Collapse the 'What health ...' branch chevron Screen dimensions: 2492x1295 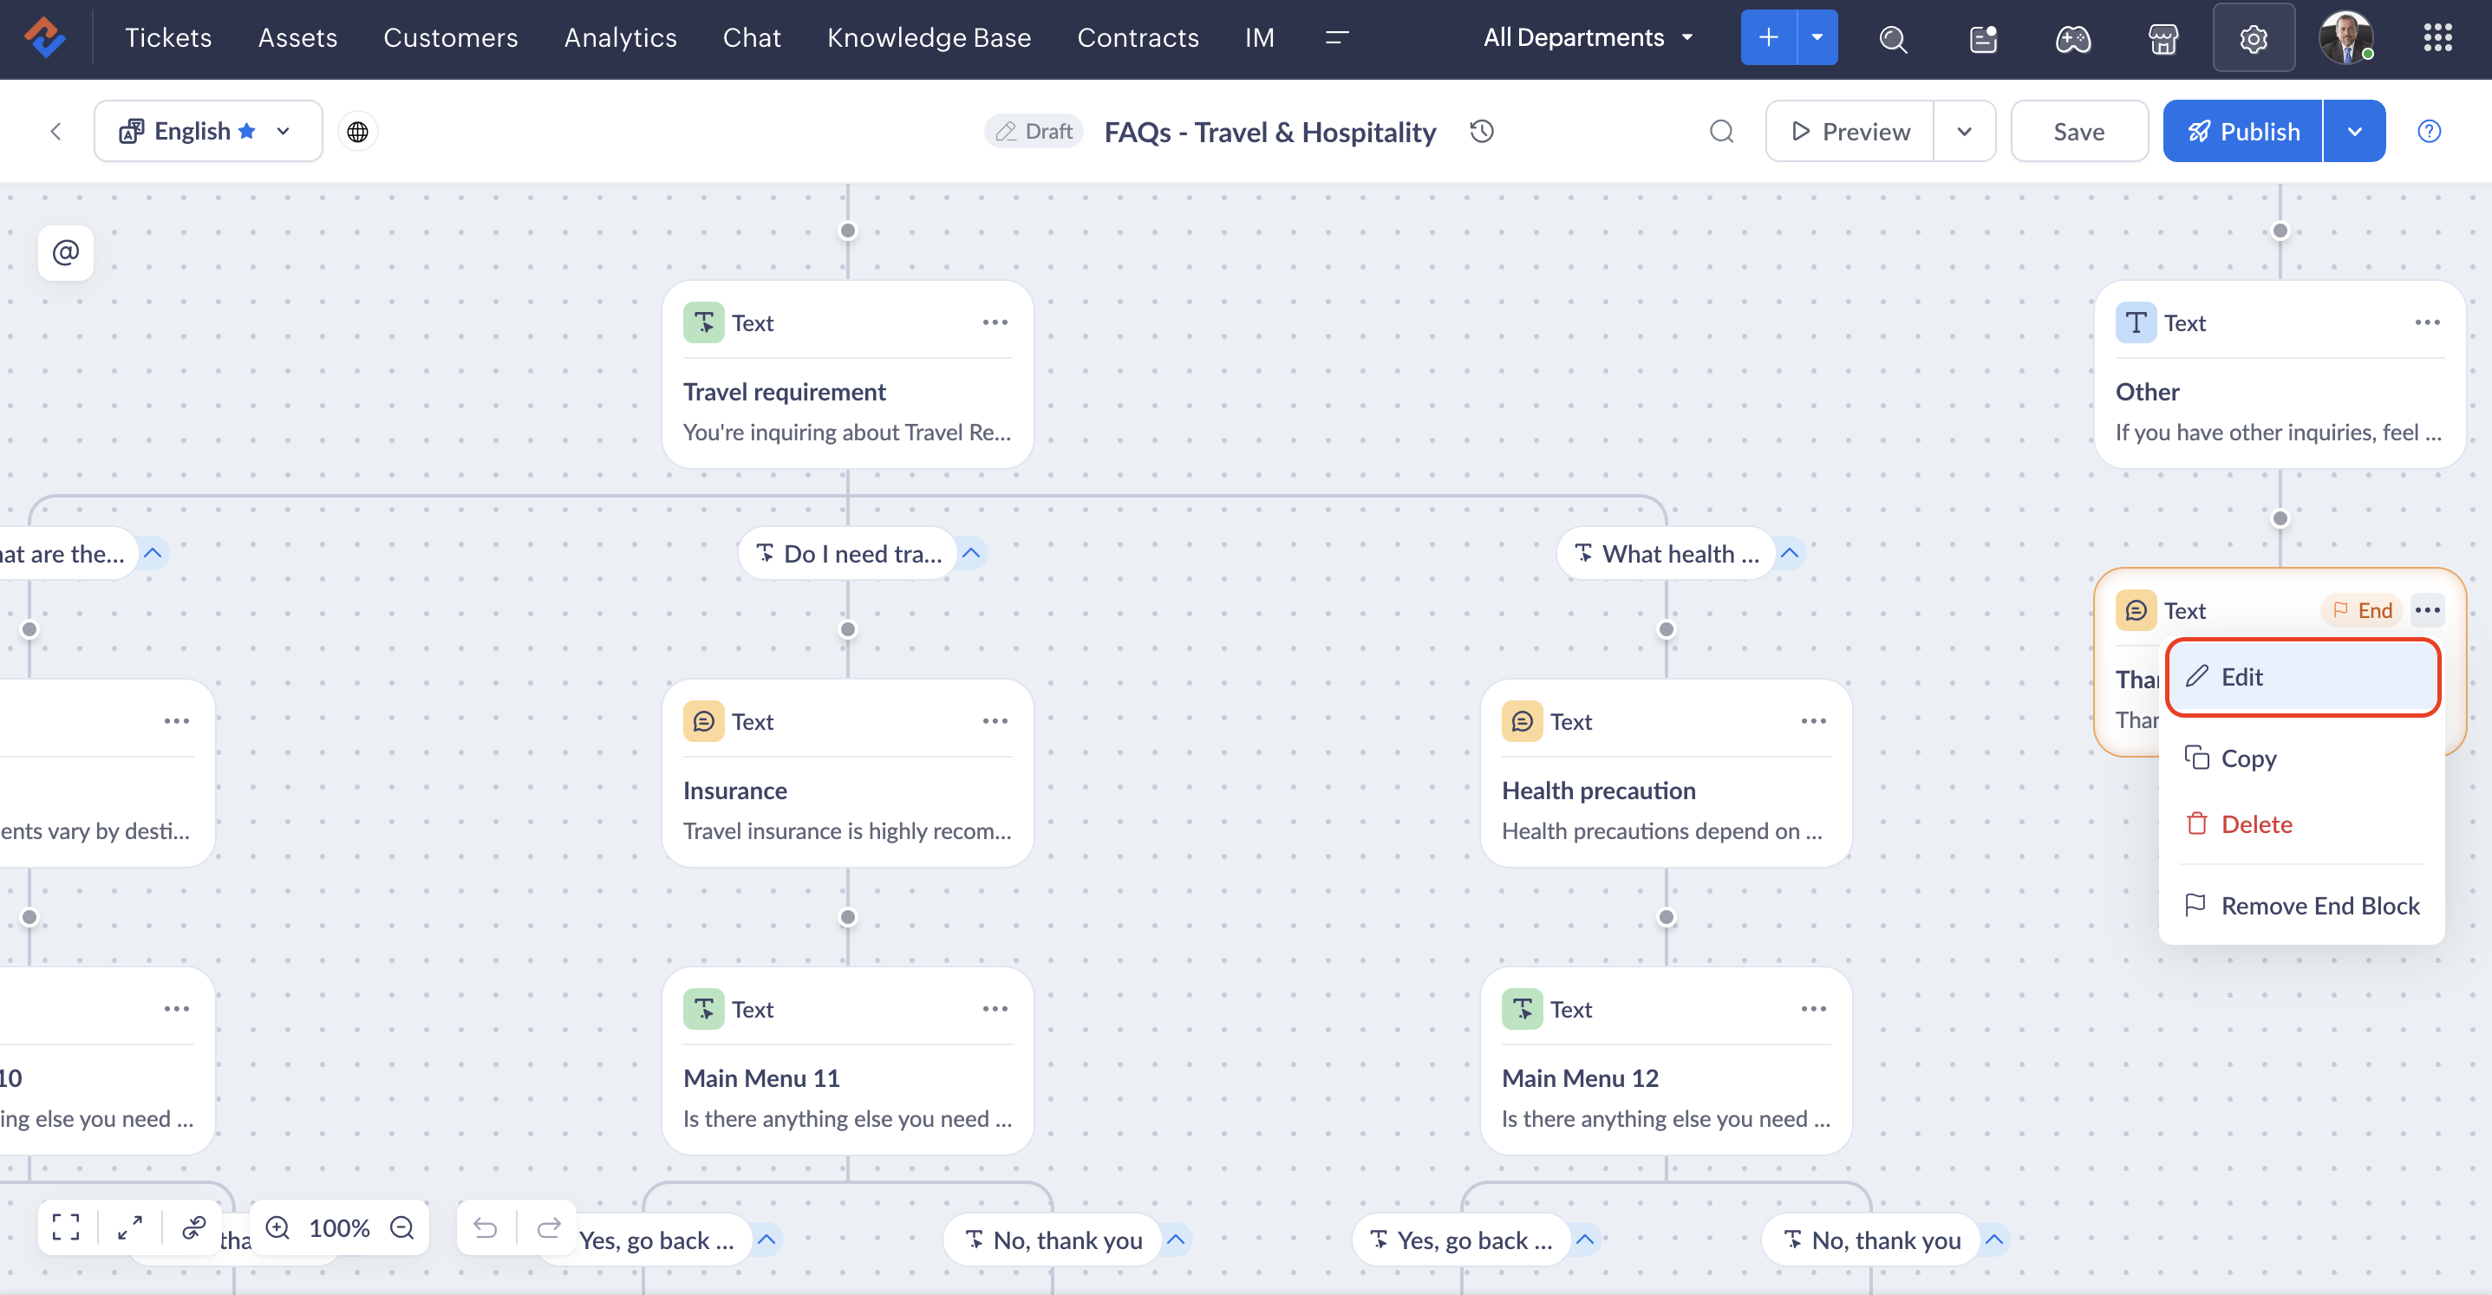(1790, 553)
